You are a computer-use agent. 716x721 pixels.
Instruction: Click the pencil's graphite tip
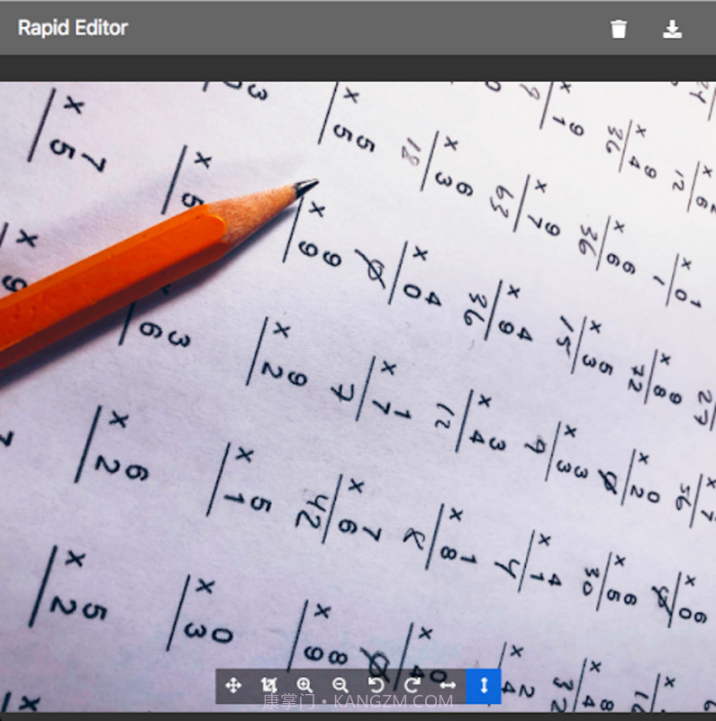pos(306,187)
